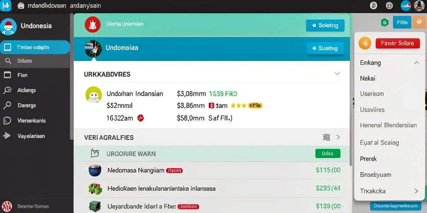This screenshot has height=213, width=427.
Task: Click the blue pot icon for Nedomasa Nkangiiam
Action: pyautogui.click(x=95, y=170)
